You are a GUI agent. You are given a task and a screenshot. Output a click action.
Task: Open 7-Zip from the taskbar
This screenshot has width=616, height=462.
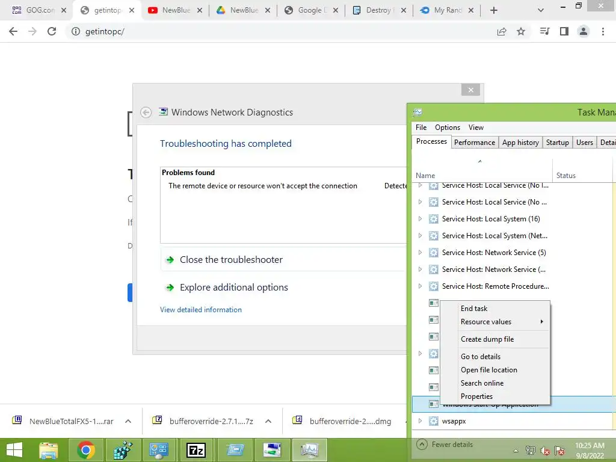coord(196,450)
